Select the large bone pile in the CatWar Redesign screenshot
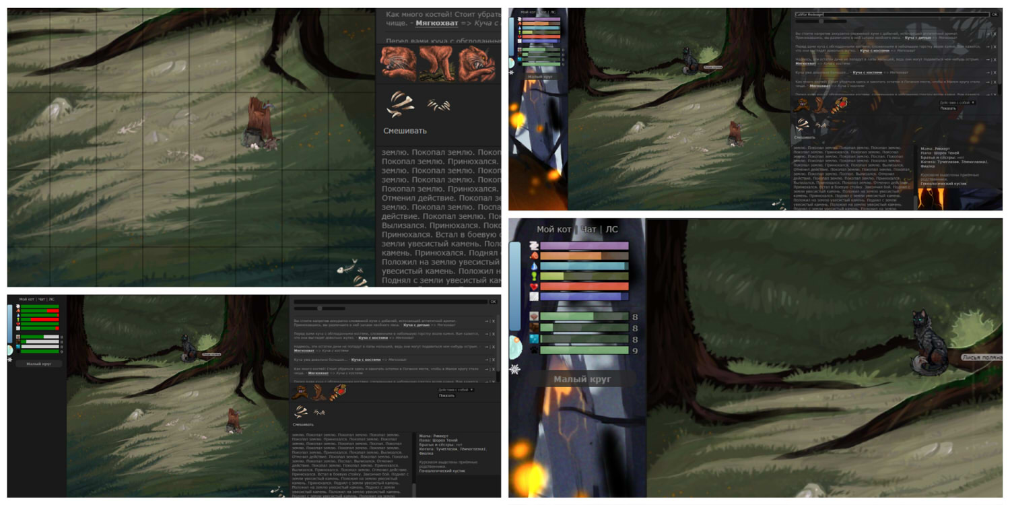Viewport: 1010px width, 505px height. tap(802, 123)
